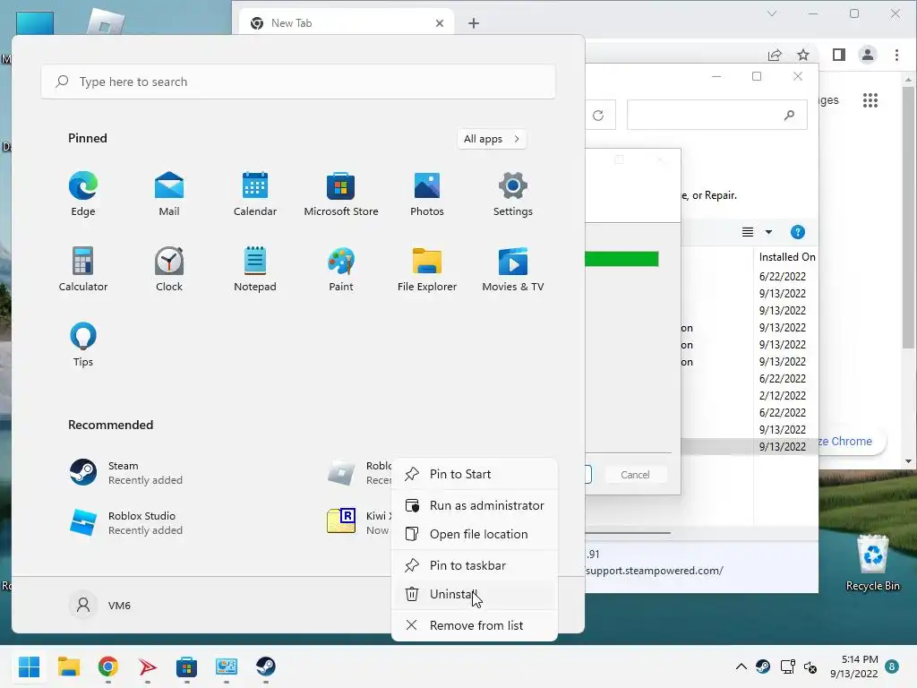The image size is (917, 688).
Task: Click the Customize Chrome button
Action: pyautogui.click(x=852, y=441)
